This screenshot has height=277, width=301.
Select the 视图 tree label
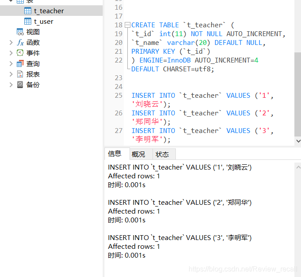(33, 32)
